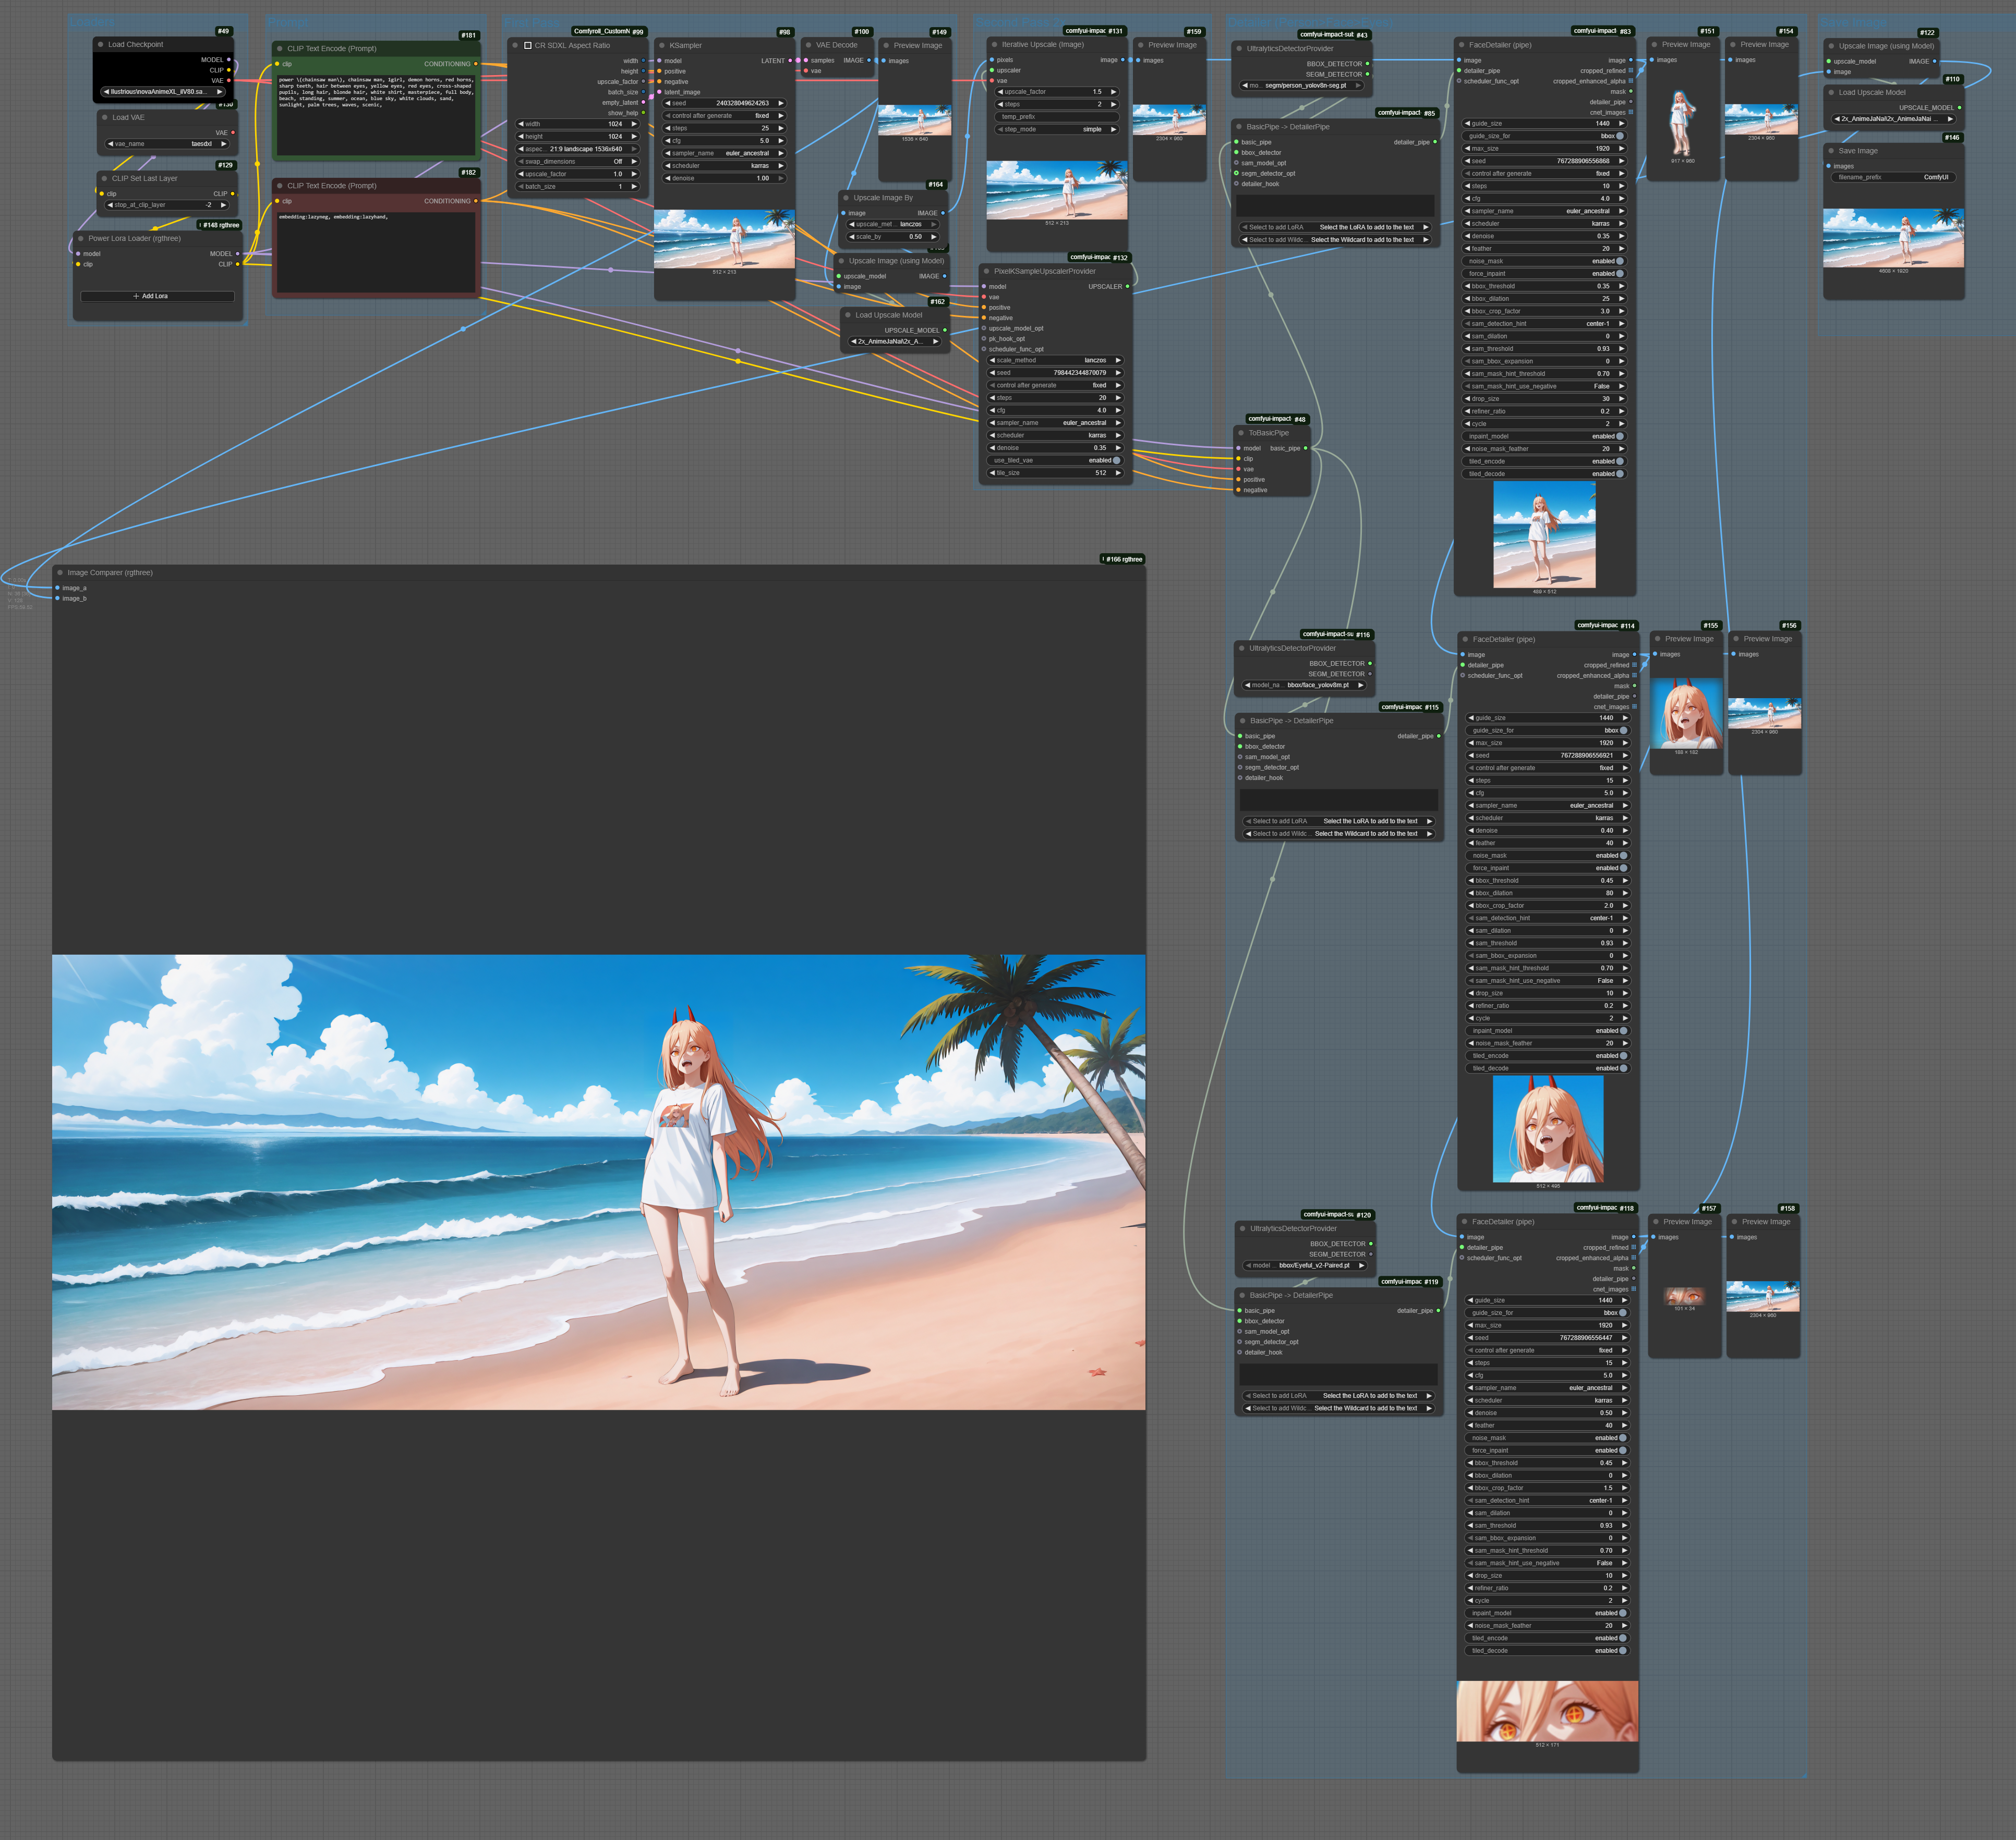Toggle the checkbox in CR SDXL Aspect Ratio title
The height and width of the screenshot is (1840, 2016).
(x=528, y=46)
